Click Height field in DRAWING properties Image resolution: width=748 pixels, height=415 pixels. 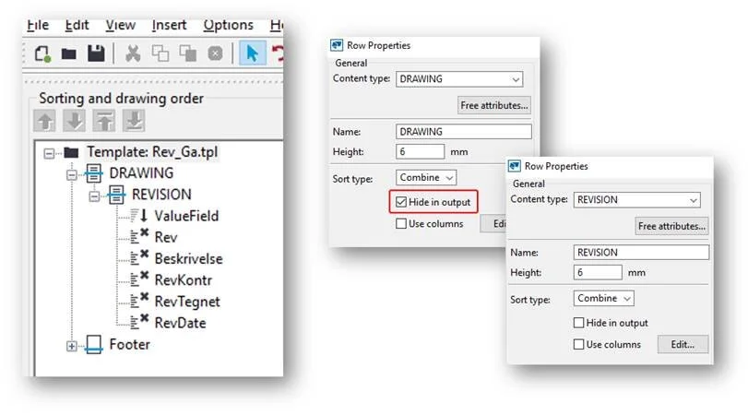tap(420, 151)
